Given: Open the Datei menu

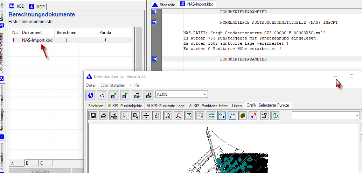Looking at the screenshot, I should coord(91,85).
